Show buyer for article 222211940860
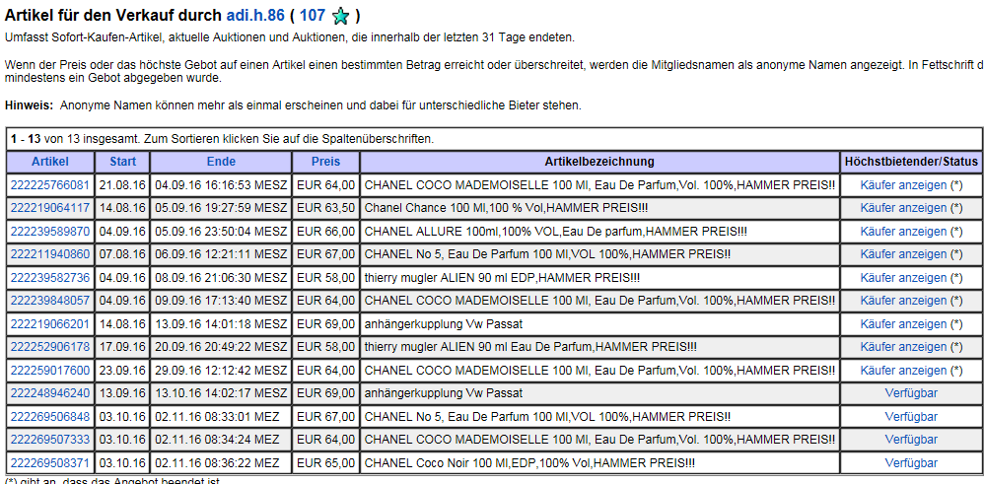Screen dimensions: 984x484 pyautogui.click(x=903, y=254)
